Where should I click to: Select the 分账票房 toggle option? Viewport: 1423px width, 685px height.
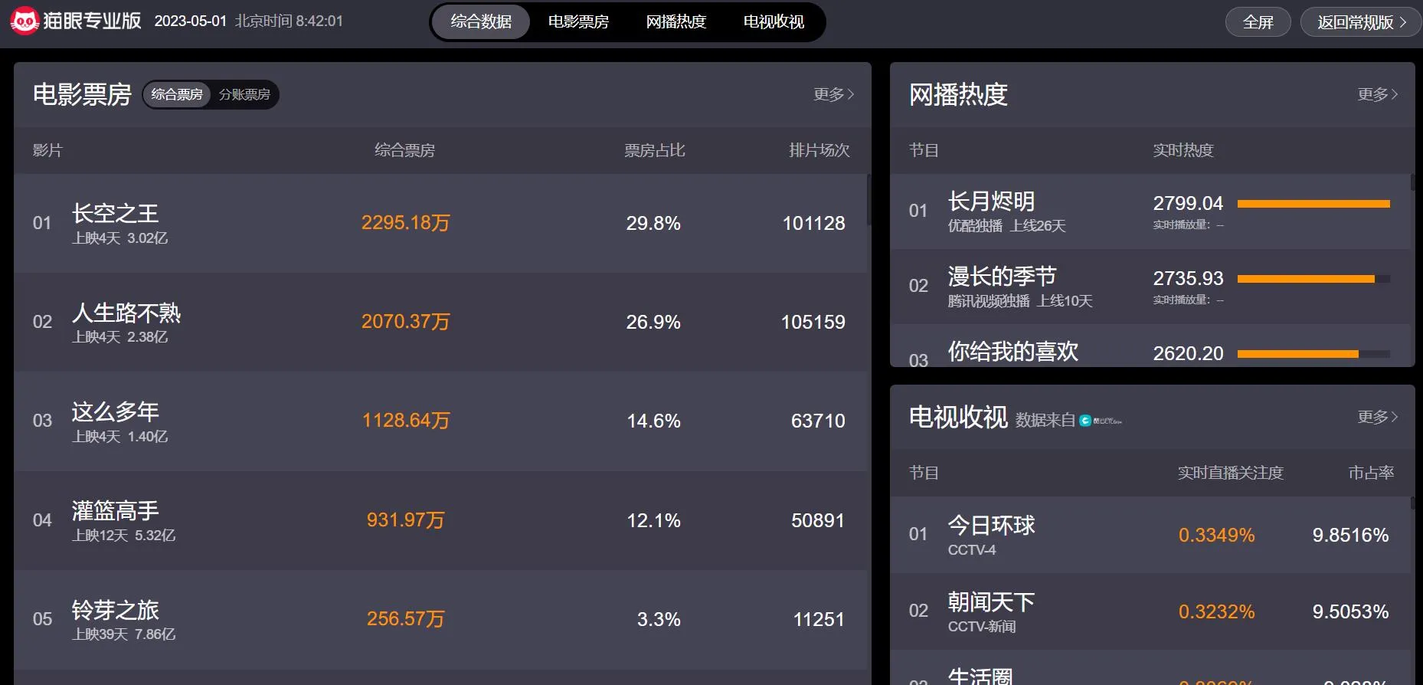(x=244, y=94)
